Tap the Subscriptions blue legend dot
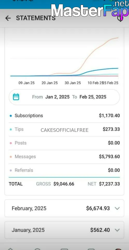 coord(11,116)
